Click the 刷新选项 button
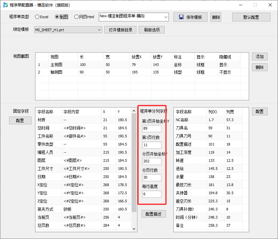Viewport: 278px width, 239px height. [x=152, y=30]
